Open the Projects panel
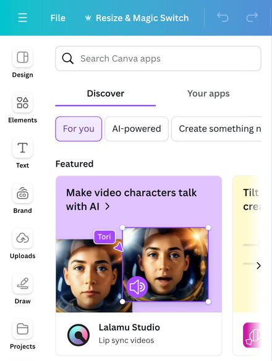 (x=22, y=334)
